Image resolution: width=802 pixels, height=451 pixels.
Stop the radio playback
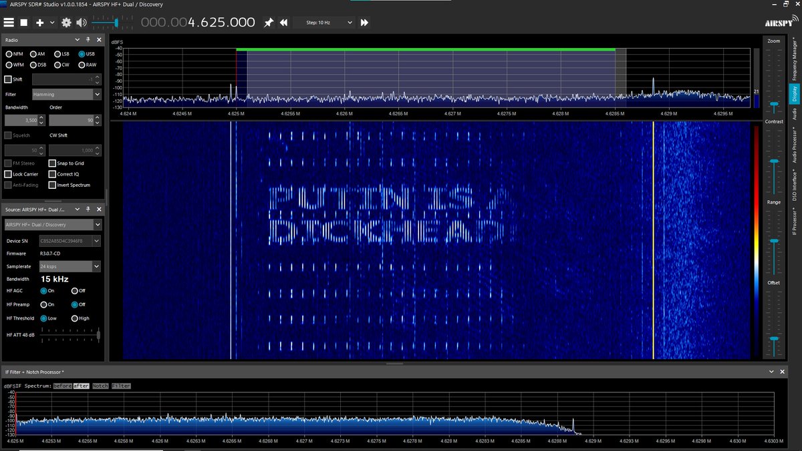[x=22, y=22]
